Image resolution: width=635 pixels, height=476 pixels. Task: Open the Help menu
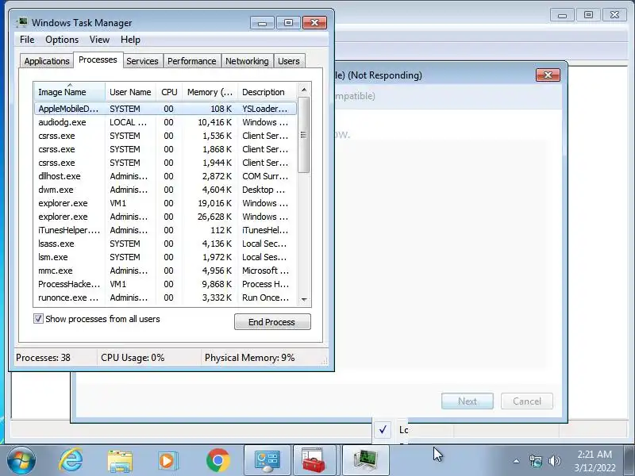click(x=130, y=40)
